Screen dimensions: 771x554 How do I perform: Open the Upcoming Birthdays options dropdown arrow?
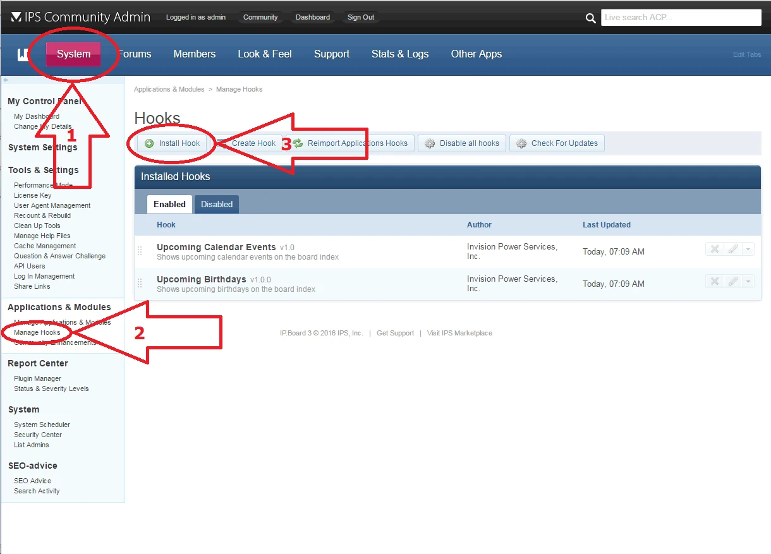(x=748, y=281)
